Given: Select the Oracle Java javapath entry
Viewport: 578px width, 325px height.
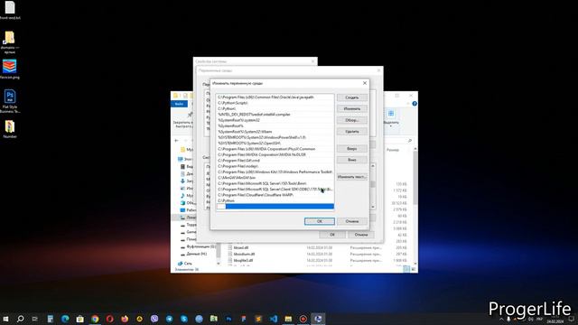Looking at the screenshot, I should pos(275,97).
